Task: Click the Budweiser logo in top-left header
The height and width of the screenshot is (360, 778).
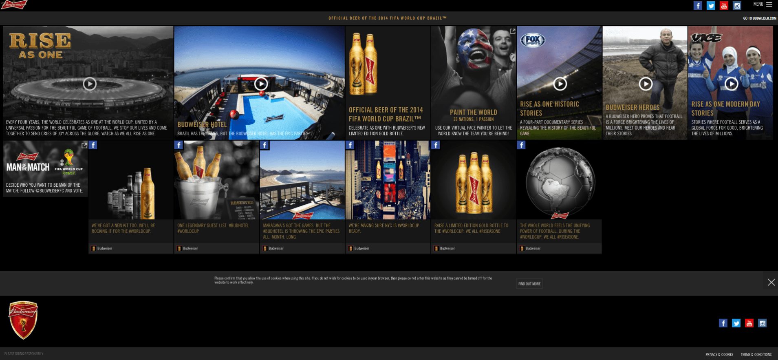Action: click(x=14, y=4)
